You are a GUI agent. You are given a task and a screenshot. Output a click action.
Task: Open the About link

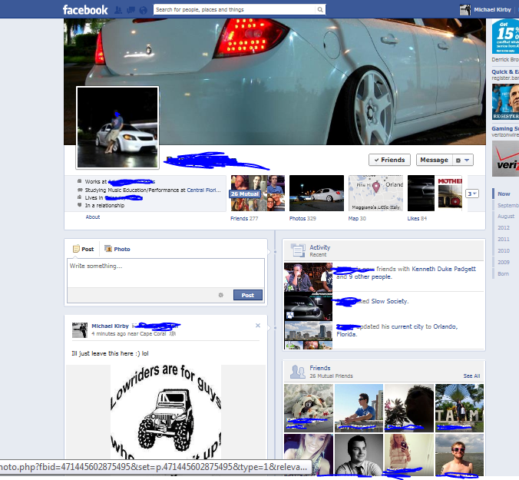[93, 217]
